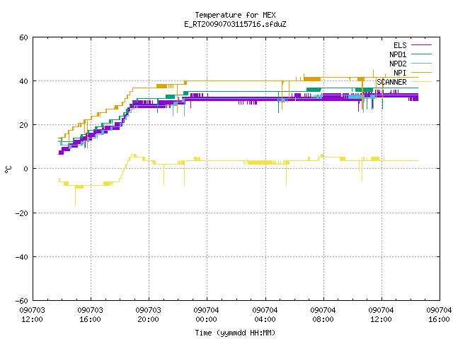Click the green NPD1 legend line sample

(422, 54)
